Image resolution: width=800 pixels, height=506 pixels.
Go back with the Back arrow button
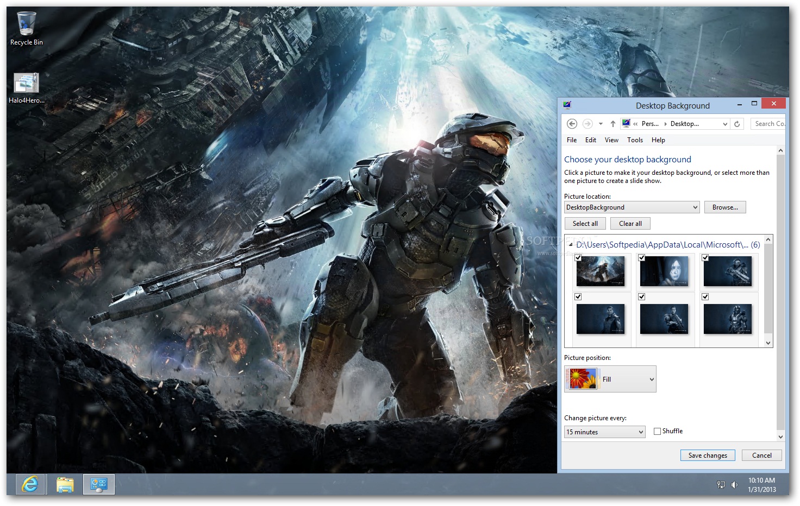pos(572,124)
